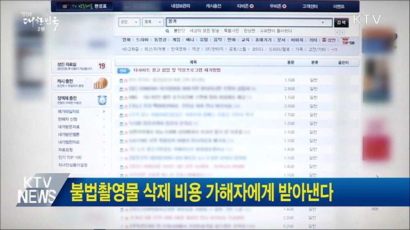Image resolution: width=410 pixels, height=230 pixels.
Task: Click the alarm clock icon on 정액제 충전
Action: click(x=102, y=100)
